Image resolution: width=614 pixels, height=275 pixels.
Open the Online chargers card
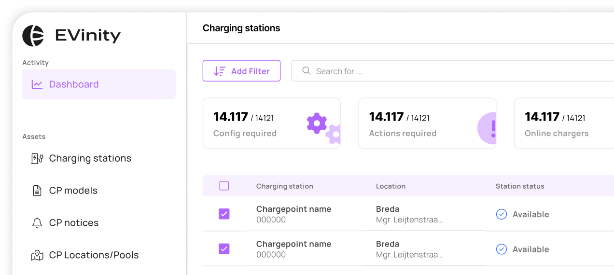[x=564, y=123]
